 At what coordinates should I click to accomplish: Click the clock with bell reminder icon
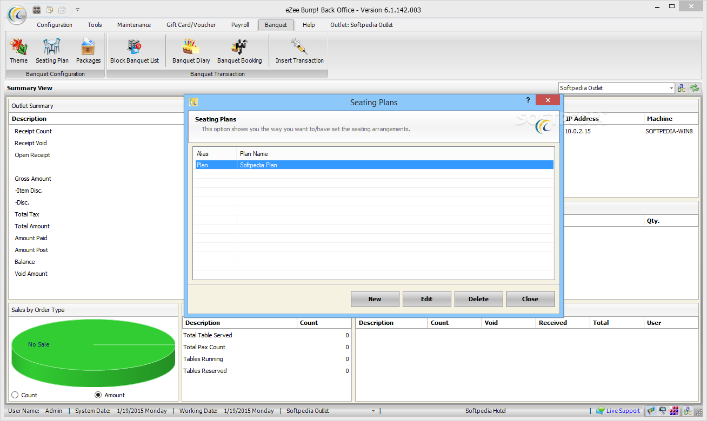[x=50, y=10]
